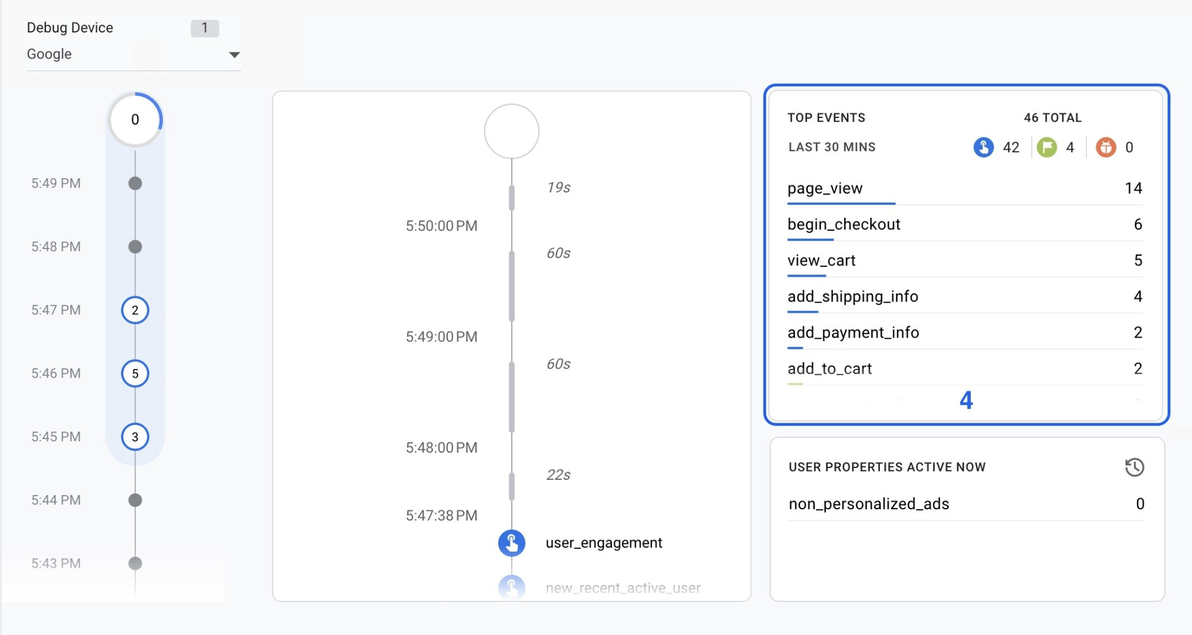1192x635 pixels.
Task: Click the user_engagement event icon
Action: pos(512,542)
